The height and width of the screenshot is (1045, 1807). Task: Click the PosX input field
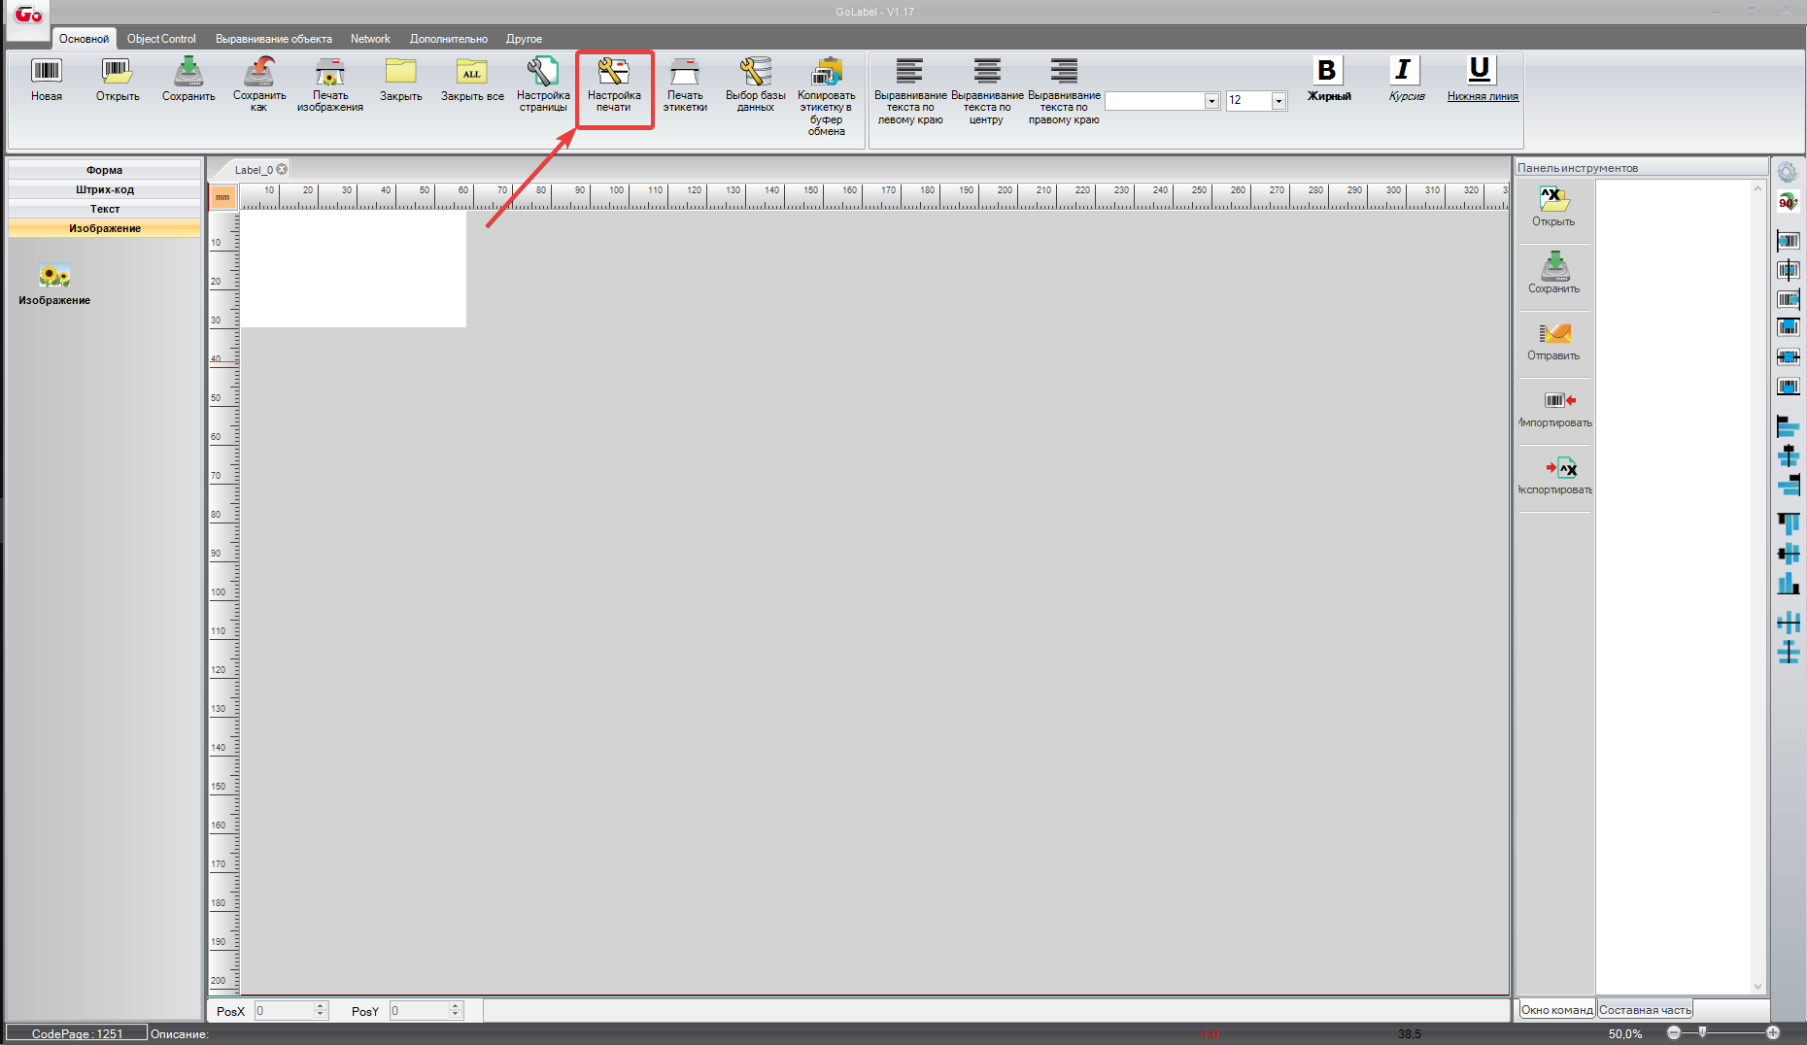coord(284,1011)
